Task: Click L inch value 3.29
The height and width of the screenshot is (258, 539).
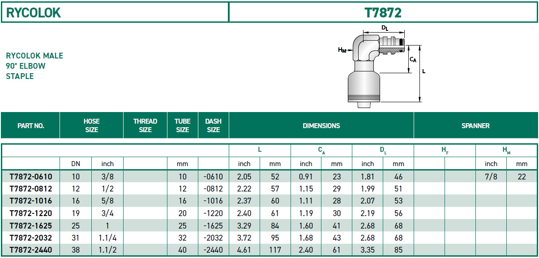Action: point(244,225)
